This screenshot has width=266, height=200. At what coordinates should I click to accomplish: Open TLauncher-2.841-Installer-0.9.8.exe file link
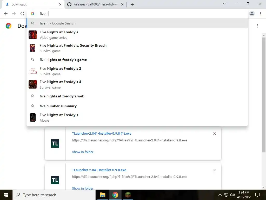pos(99,170)
